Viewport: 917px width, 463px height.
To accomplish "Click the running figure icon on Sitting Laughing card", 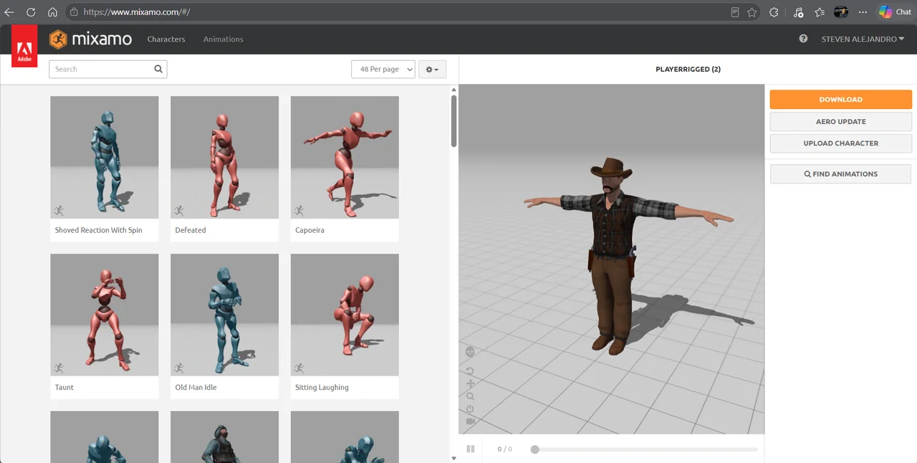I will 299,368.
